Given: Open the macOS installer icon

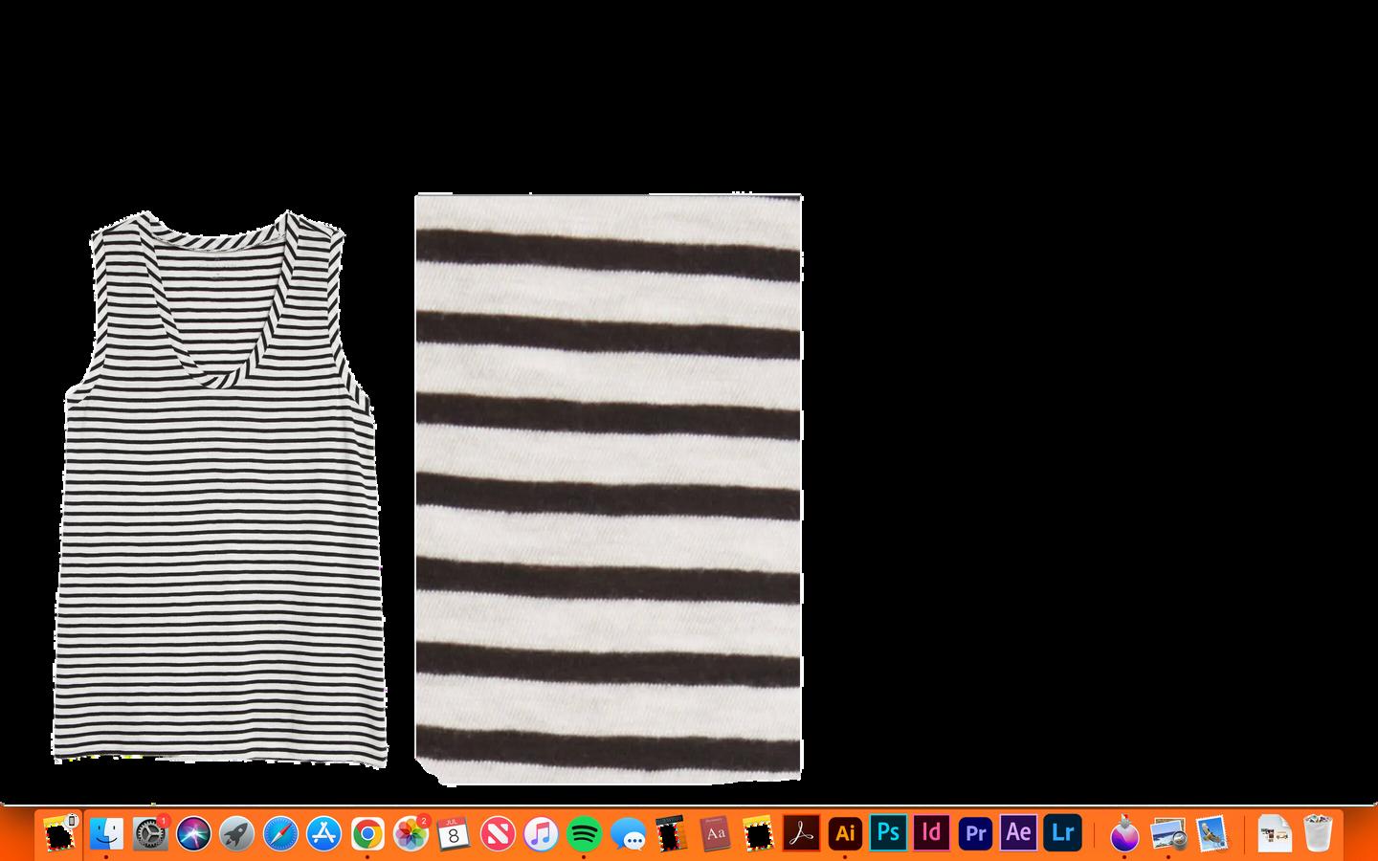Looking at the screenshot, I should click(x=1124, y=833).
